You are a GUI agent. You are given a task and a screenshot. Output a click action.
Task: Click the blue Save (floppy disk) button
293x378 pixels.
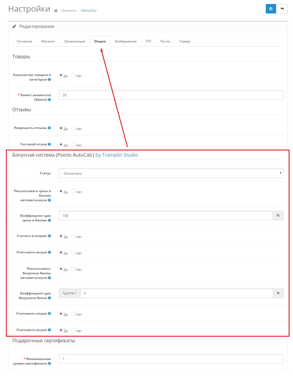tap(271, 9)
